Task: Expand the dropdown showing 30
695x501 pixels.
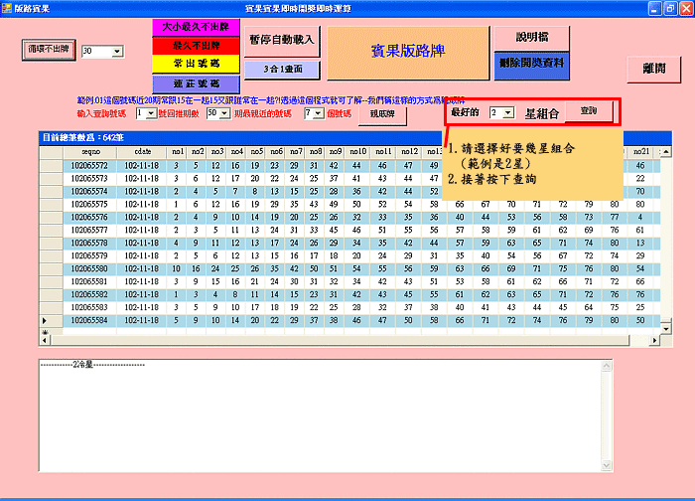Action: click(x=117, y=51)
